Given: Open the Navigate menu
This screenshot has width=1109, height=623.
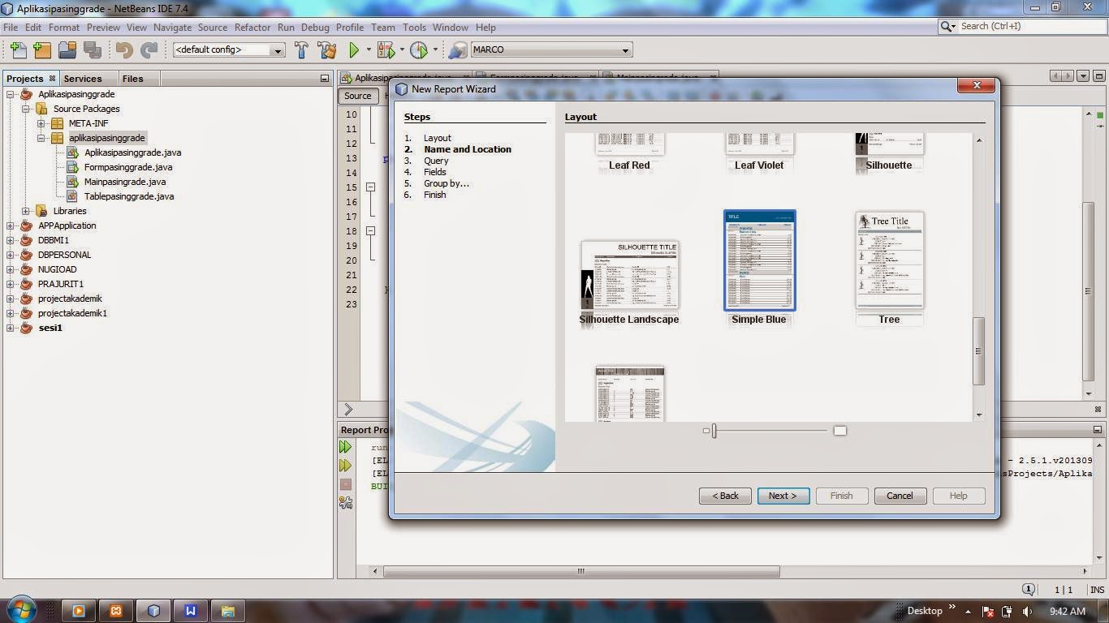Looking at the screenshot, I should (x=172, y=28).
